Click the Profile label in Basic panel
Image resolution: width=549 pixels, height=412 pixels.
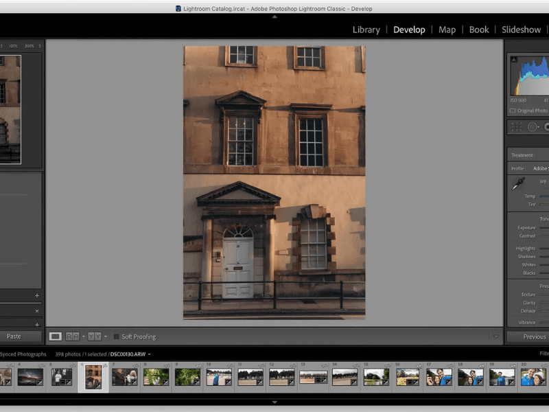[x=518, y=168]
